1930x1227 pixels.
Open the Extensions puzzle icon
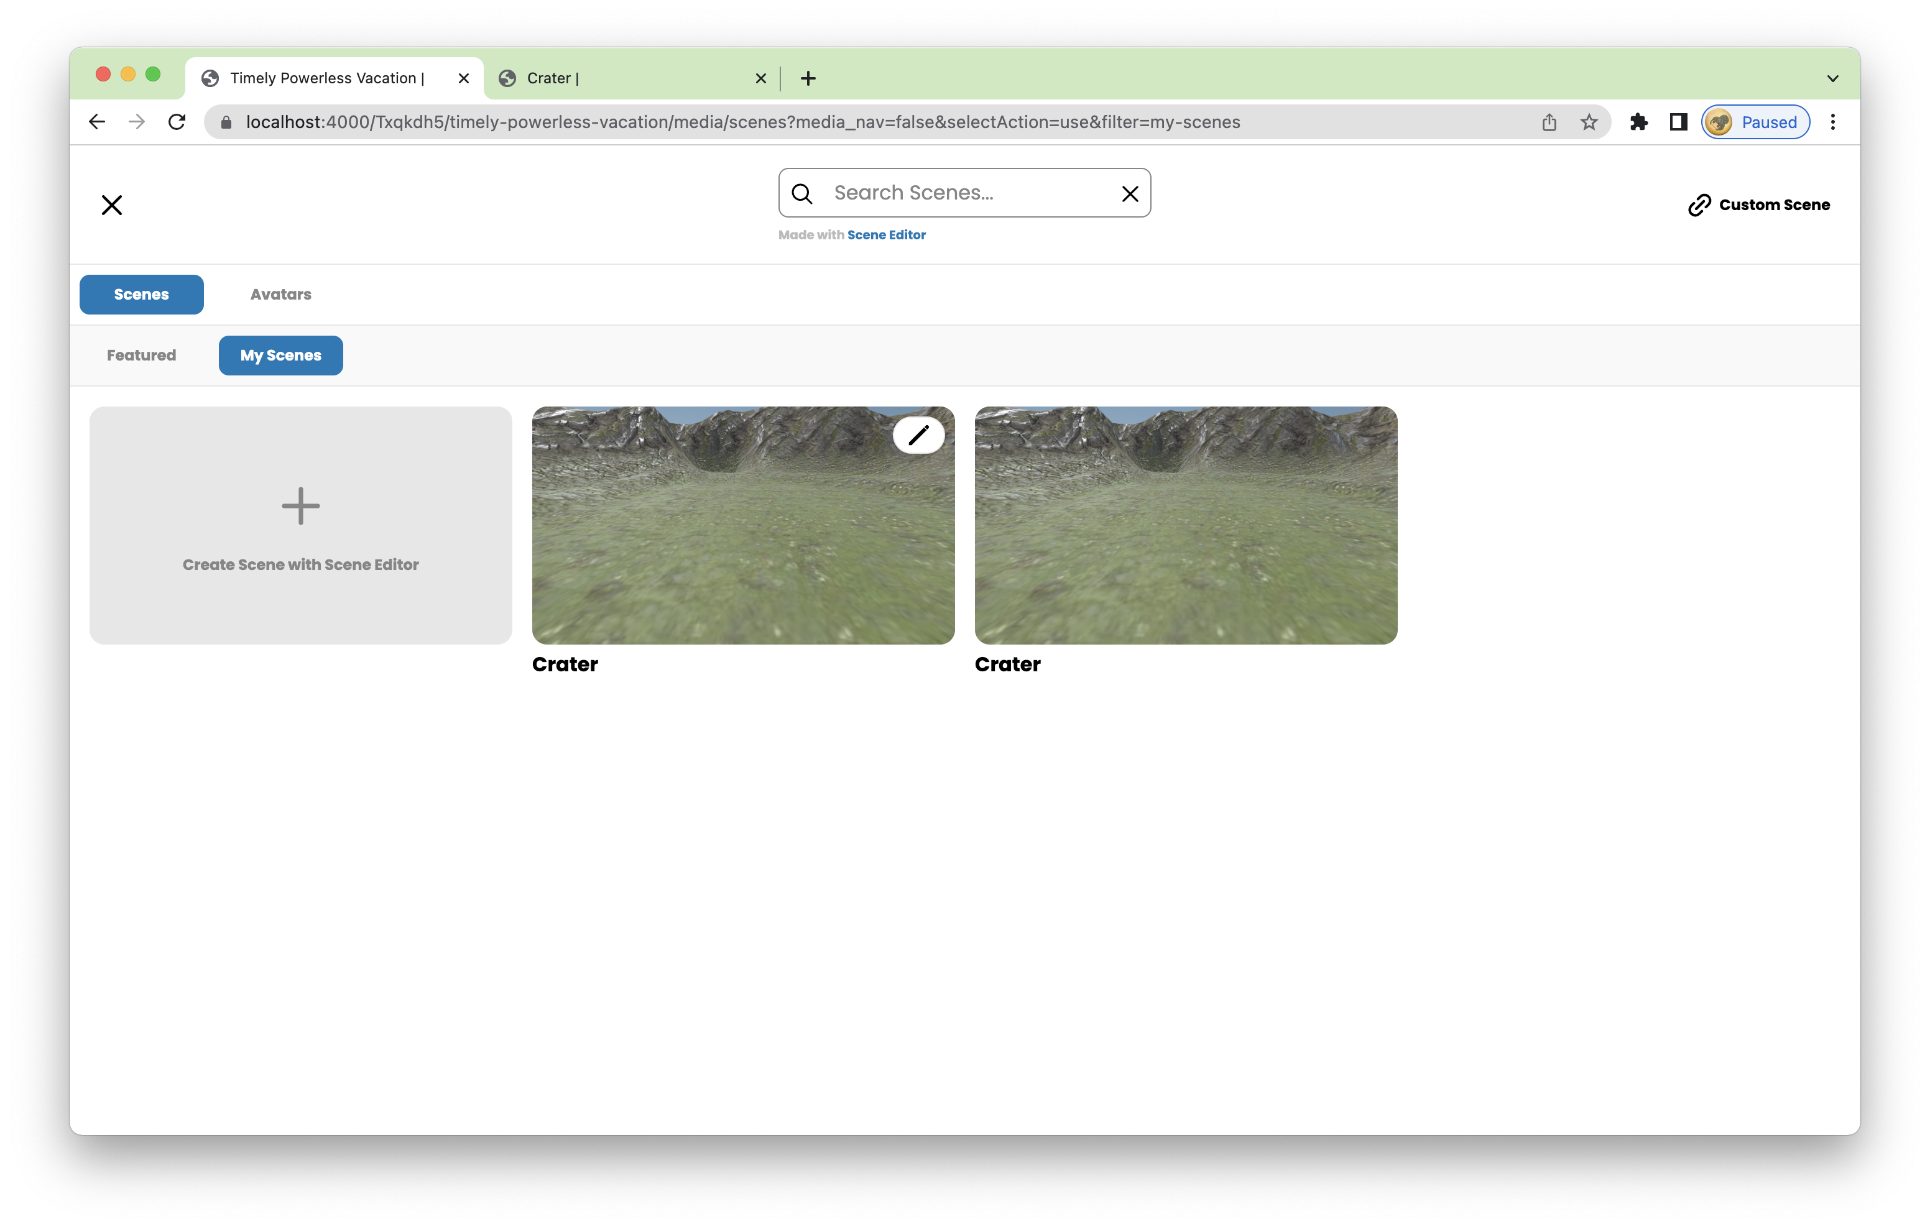[x=1639, y=122]
